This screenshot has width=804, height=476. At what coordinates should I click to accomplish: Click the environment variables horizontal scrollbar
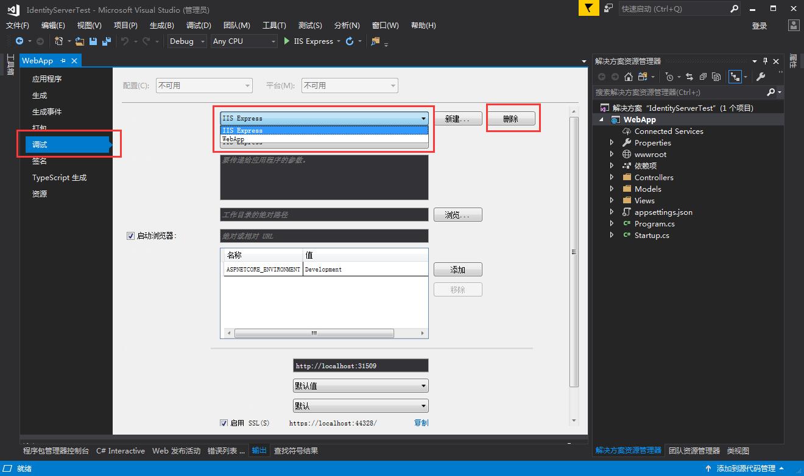coord(314,334)
